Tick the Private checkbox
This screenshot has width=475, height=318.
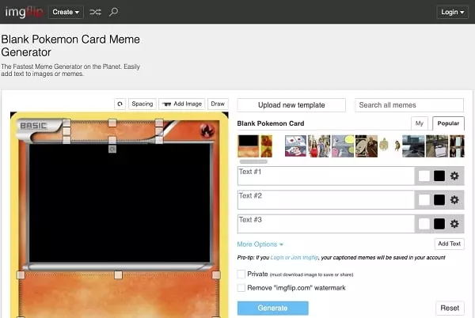[241, 274]
